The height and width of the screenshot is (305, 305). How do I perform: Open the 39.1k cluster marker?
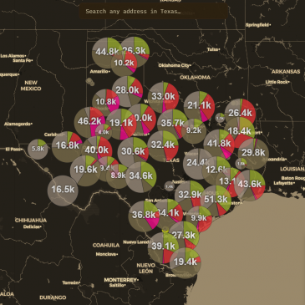(163, 247)
